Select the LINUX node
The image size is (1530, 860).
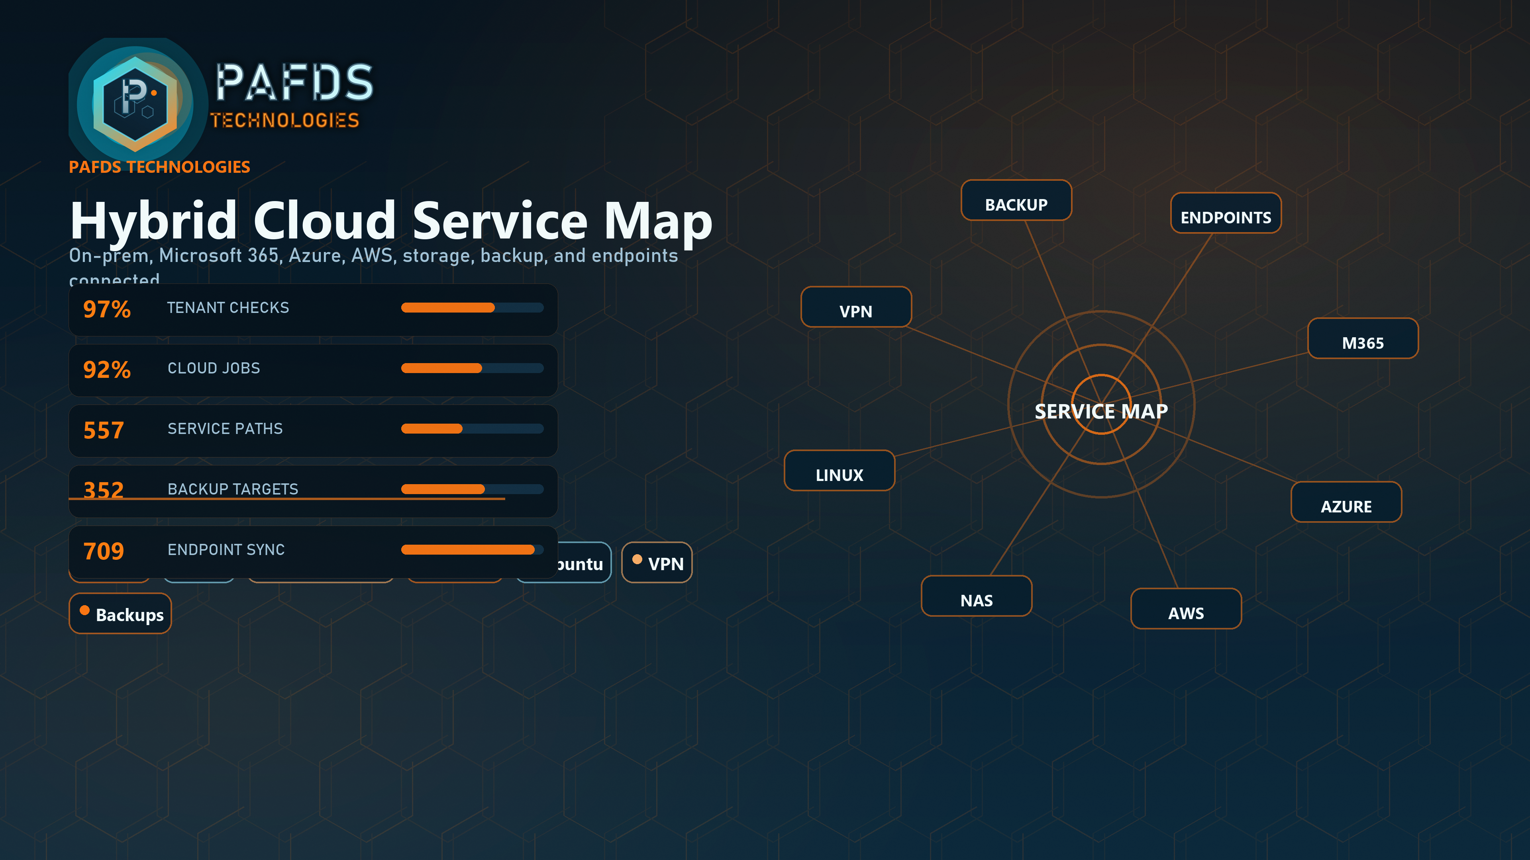(839, 471)
